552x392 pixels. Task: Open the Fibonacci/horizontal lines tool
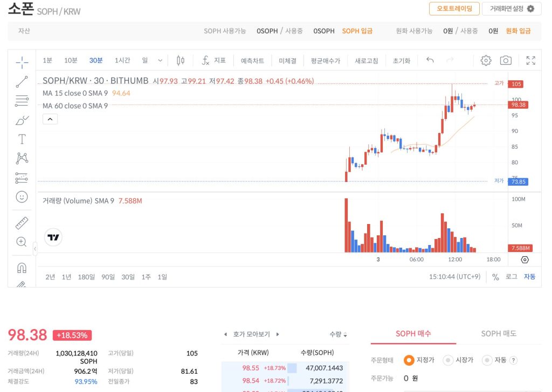(22, 101)
